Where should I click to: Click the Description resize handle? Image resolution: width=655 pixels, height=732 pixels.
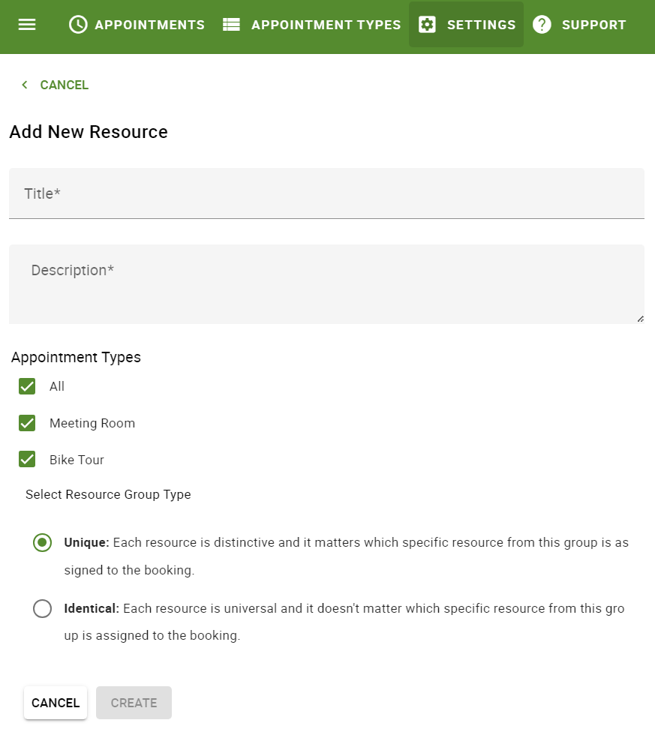(641, 319)
